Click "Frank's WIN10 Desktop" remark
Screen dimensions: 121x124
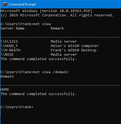click(74, 50)
